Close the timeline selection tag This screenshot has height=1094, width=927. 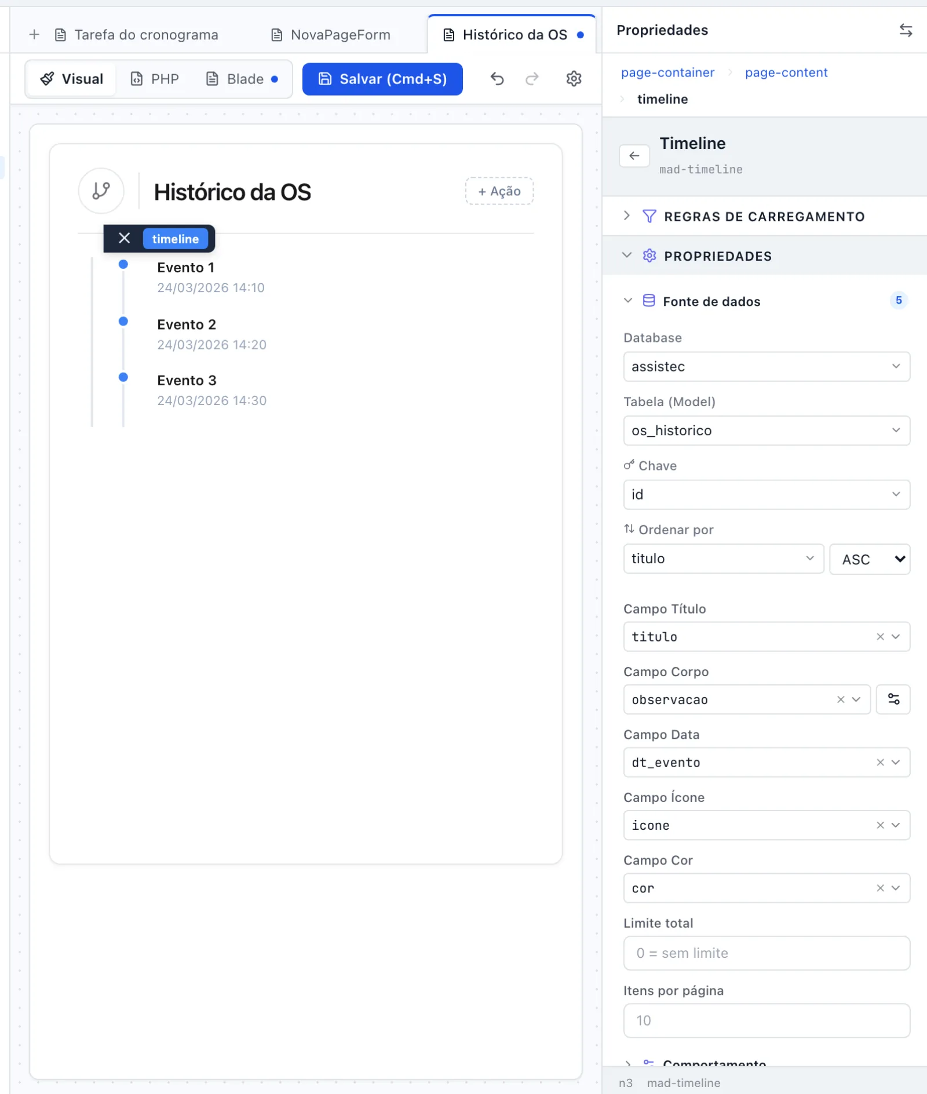[124, 238]
